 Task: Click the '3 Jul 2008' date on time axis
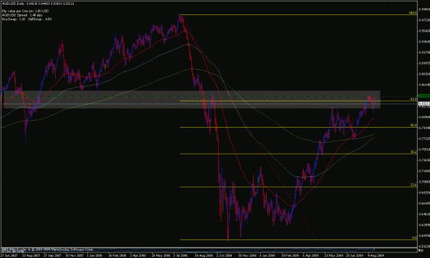pyautogui.click(x=180, y=255)
